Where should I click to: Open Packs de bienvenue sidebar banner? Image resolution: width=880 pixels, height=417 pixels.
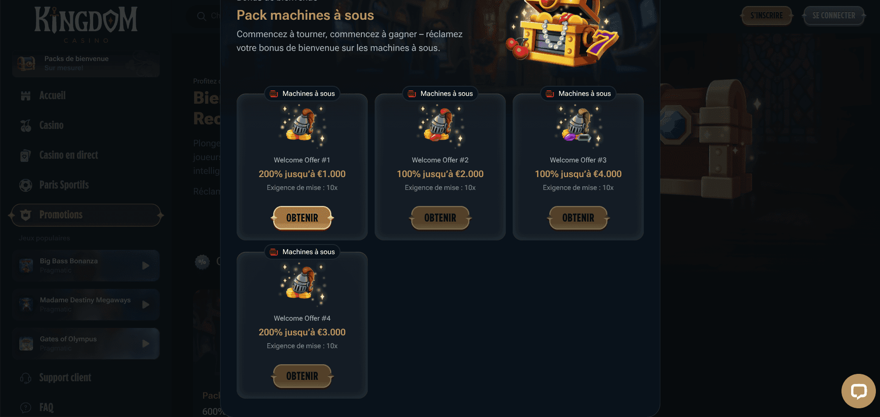point(86,63)
